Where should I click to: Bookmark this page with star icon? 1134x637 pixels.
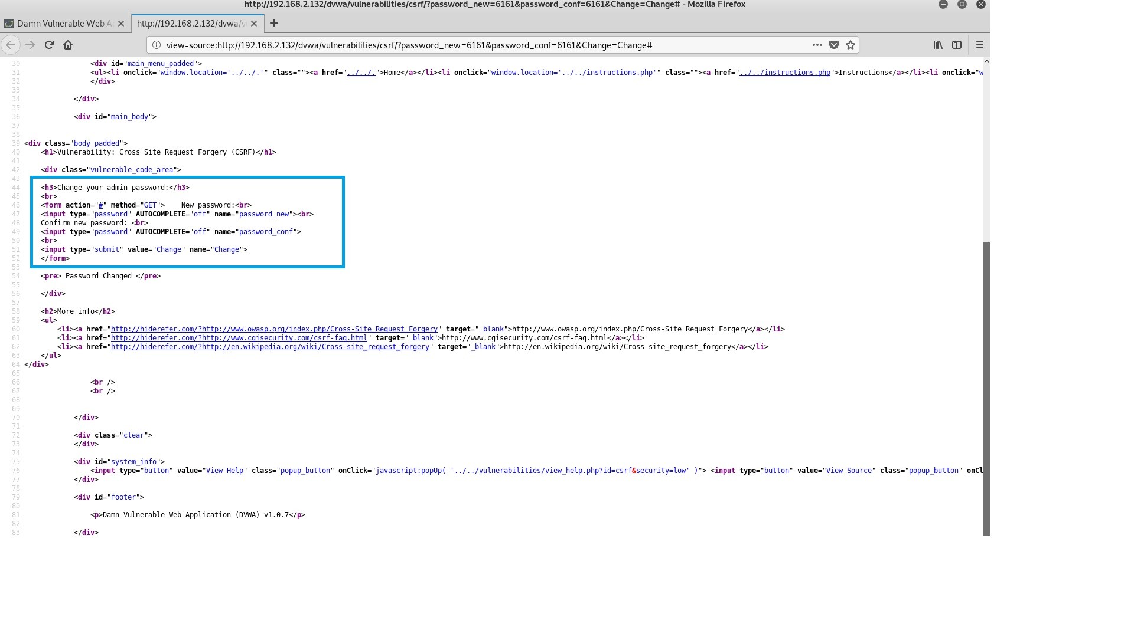pos(850,45)
